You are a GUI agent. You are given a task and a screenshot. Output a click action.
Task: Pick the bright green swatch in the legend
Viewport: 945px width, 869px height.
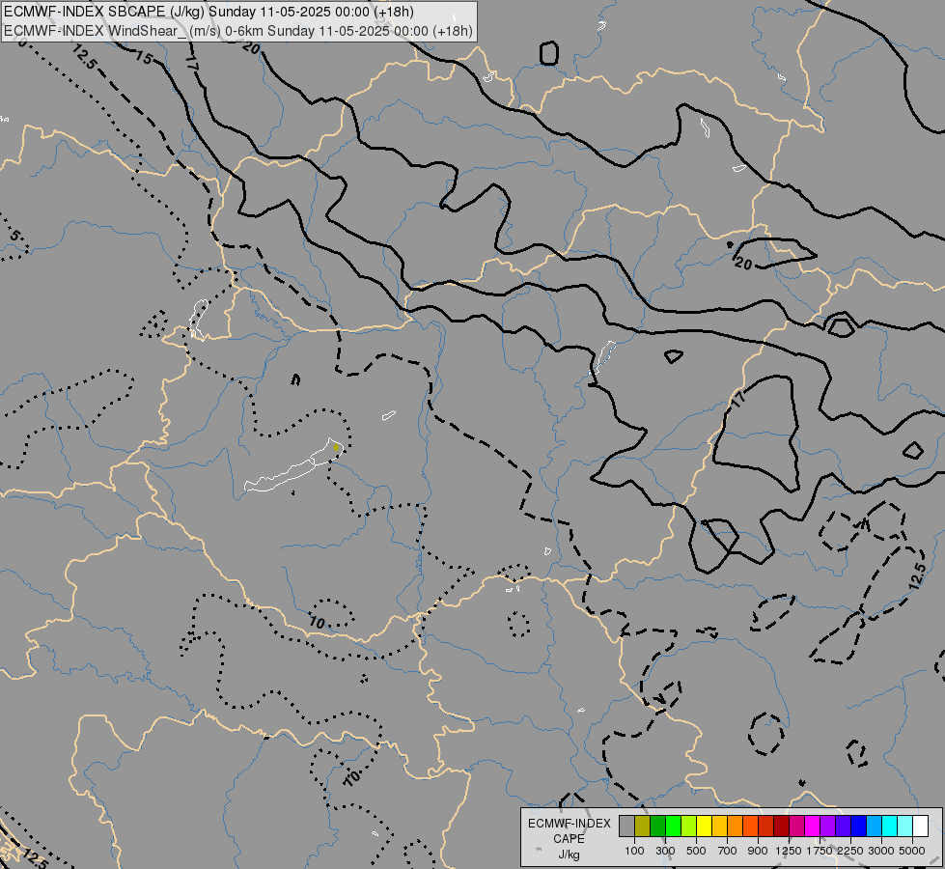coord(673,826)
